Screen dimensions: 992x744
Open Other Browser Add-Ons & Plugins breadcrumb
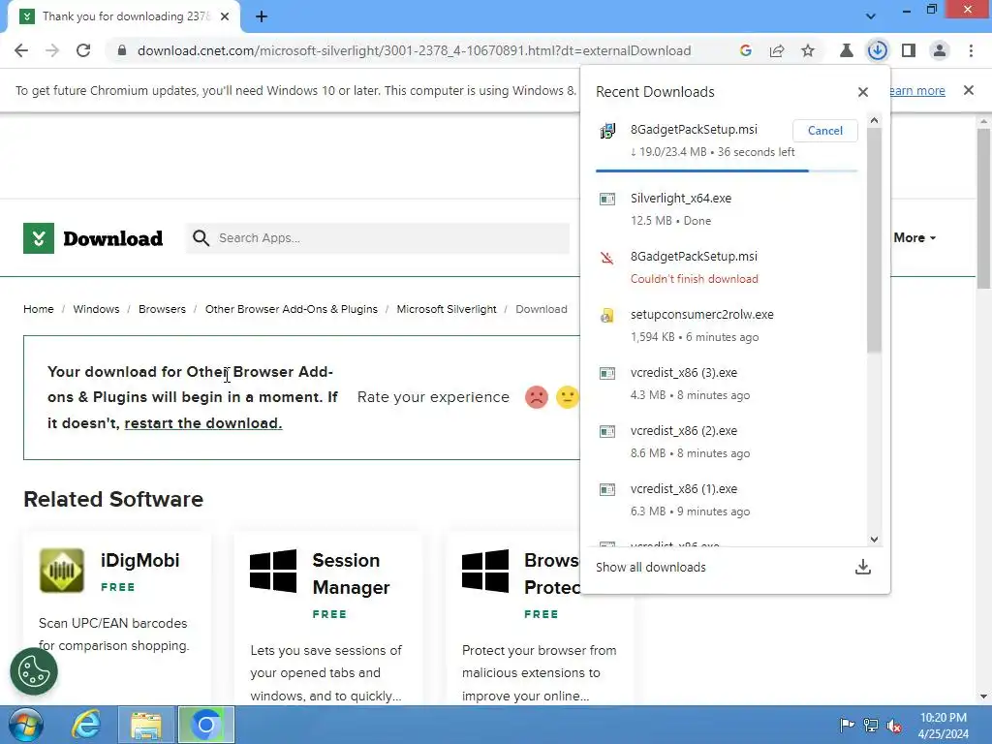coord(291,309)
